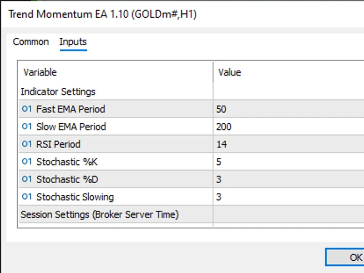Select the RSI Period integer icon
Screen dimensions: 364x273
tap(27, 144)
